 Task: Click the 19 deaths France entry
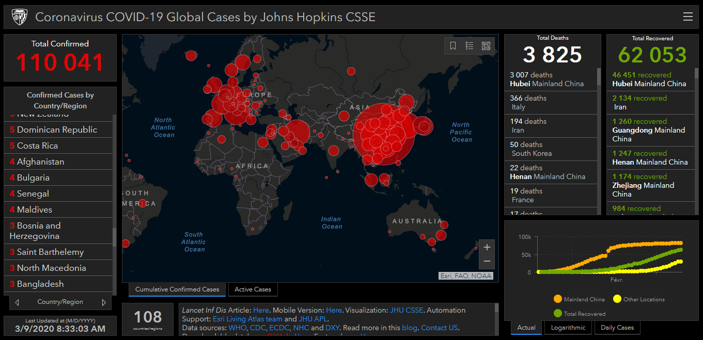point(551,196)
